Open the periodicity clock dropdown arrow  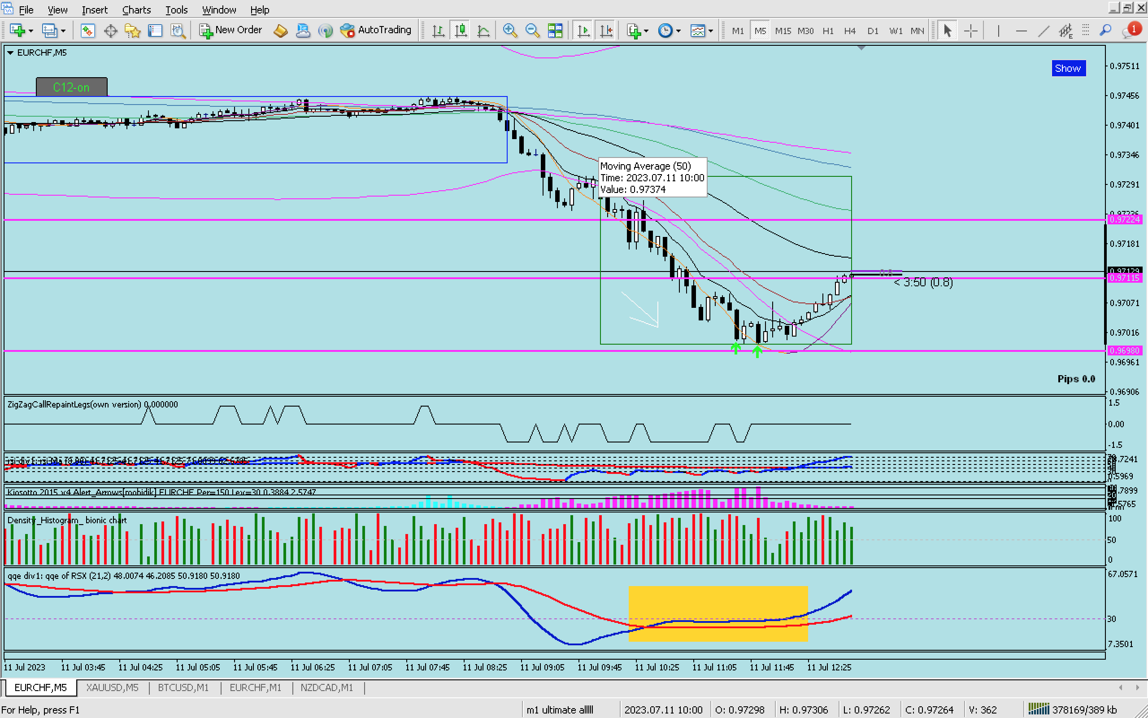678,31
